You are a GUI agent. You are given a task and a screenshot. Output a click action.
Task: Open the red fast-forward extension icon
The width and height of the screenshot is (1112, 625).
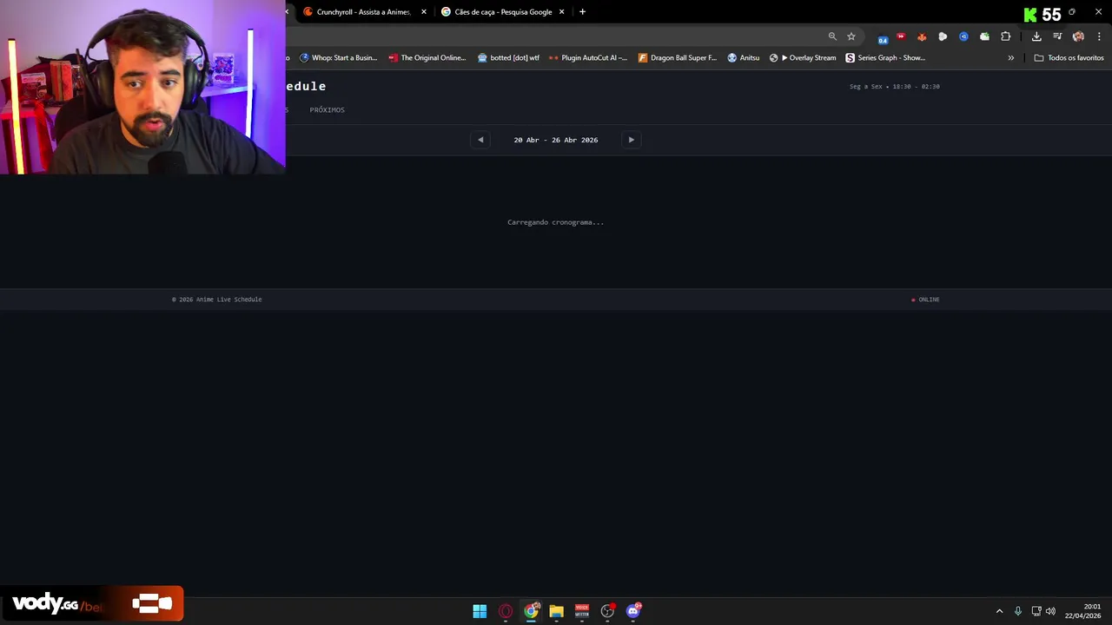(901, 36)
